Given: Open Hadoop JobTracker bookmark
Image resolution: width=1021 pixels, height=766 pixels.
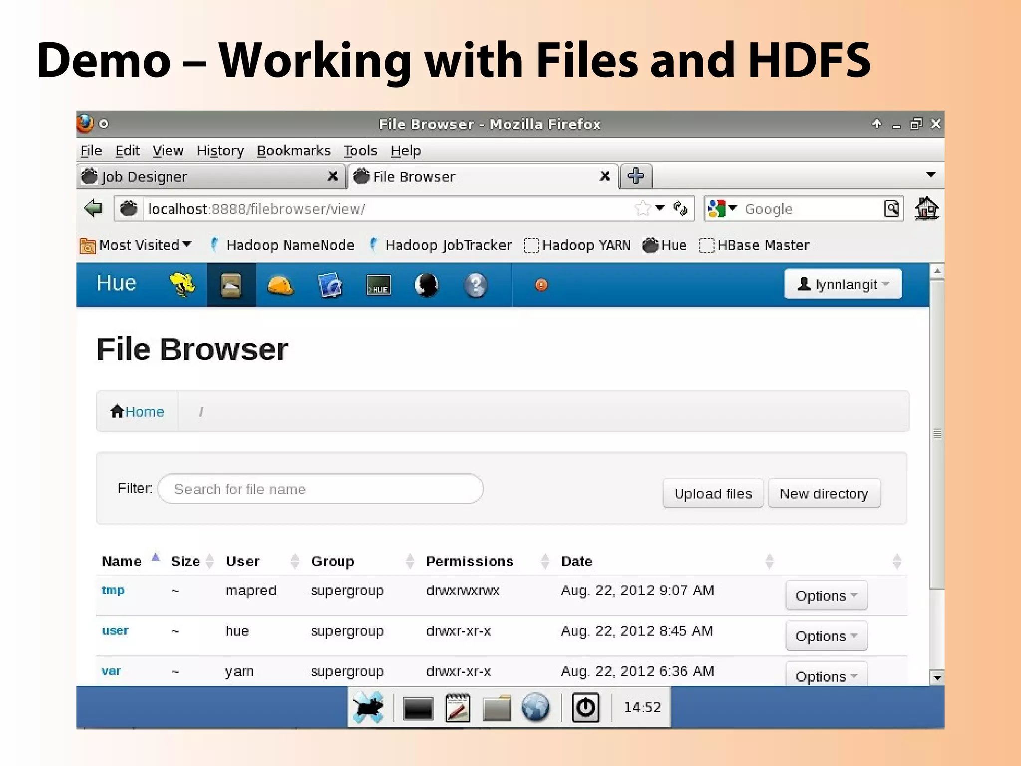Looking at the screenshot, I should 441,245.
